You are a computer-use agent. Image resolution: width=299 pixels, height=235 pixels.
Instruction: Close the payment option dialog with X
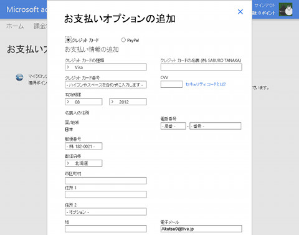click(x=240, y=12)
